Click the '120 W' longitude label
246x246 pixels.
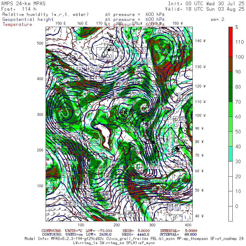(x=200, y=86)
